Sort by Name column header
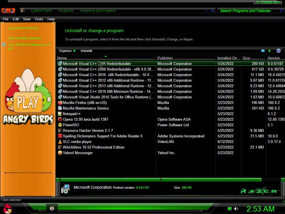285x214 pixels. [106, 58]
